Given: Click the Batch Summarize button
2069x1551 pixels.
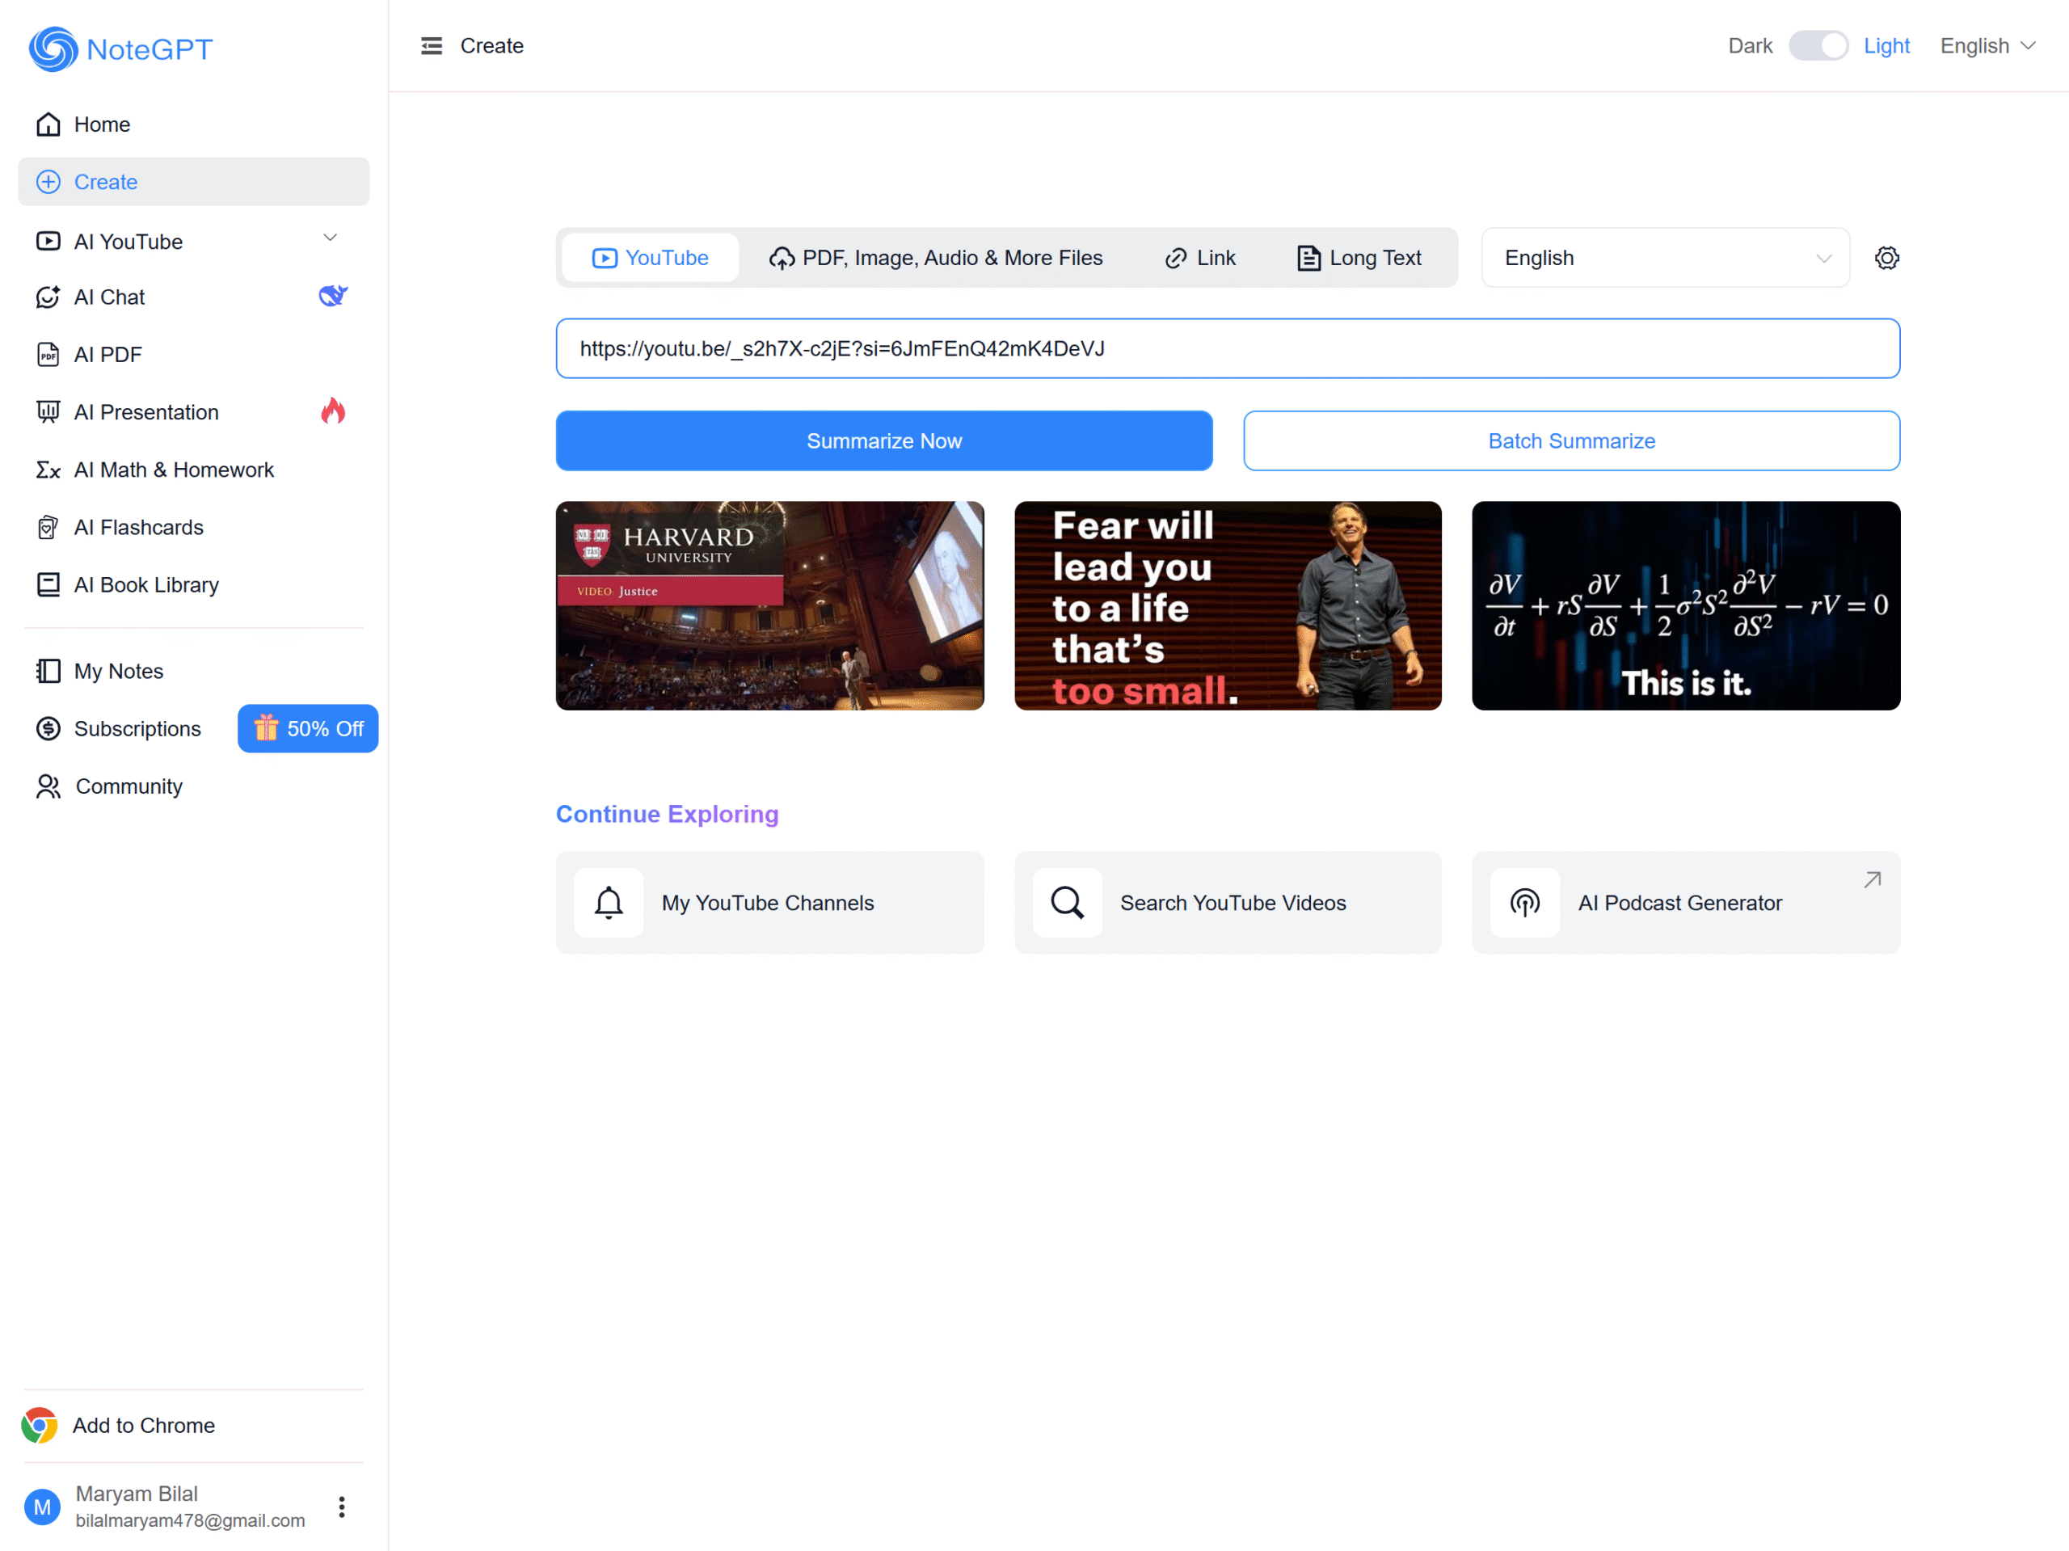Looking at the screenshot, I should (x=1571, y=440).
